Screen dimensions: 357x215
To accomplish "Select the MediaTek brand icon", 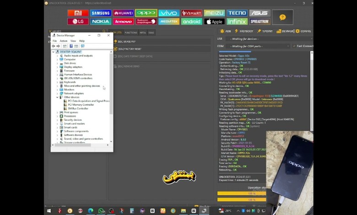I will pyautogui.click(x=169, y=21).
